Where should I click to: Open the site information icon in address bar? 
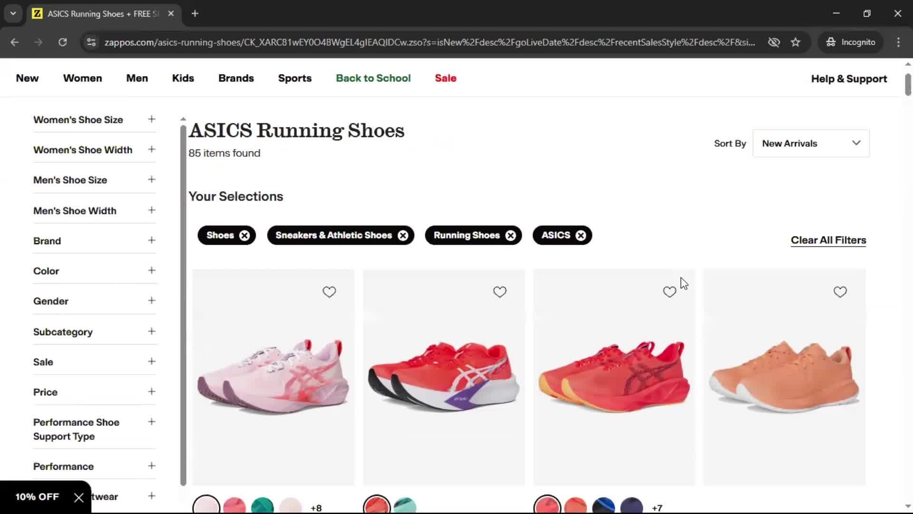[x=91, y=42]
